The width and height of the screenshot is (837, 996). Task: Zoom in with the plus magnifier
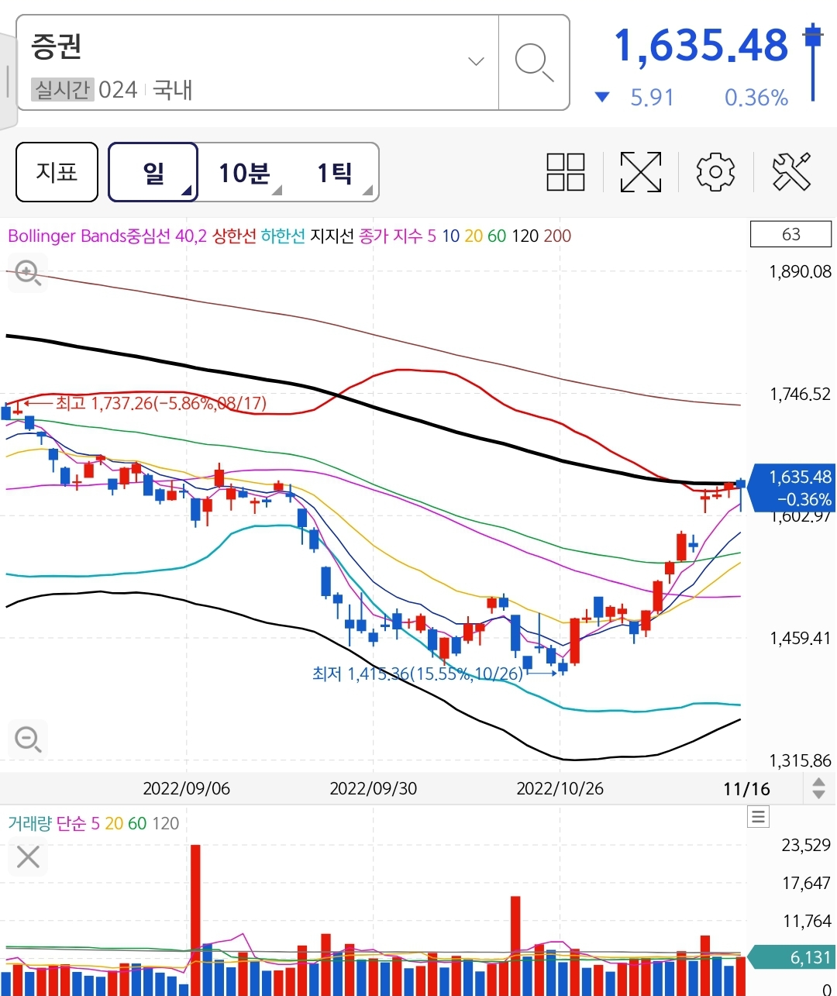click(x=28, y=274)
